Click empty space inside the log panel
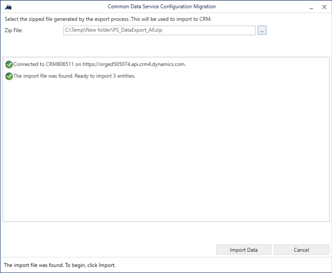Screen dimensions: 332x273 [166, 148]
